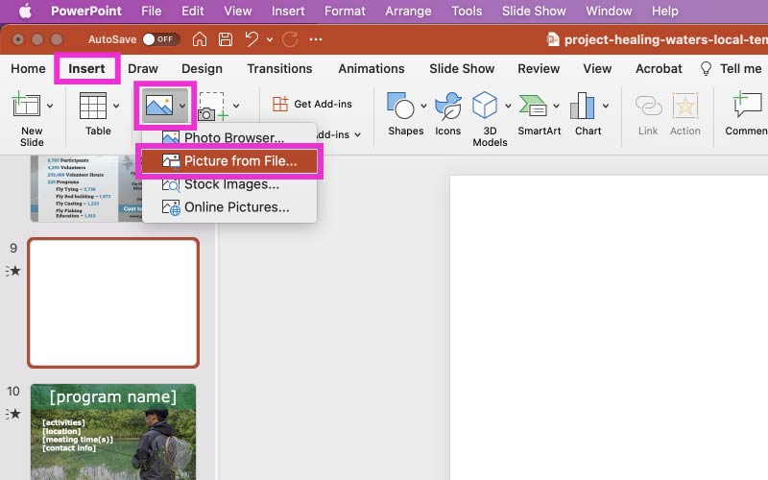Expand the Table dropdown arrow

(x=116, y=106)
